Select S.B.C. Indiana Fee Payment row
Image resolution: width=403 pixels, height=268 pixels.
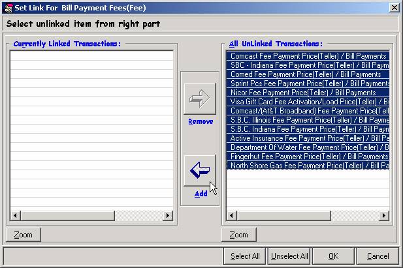click(308, 129)
